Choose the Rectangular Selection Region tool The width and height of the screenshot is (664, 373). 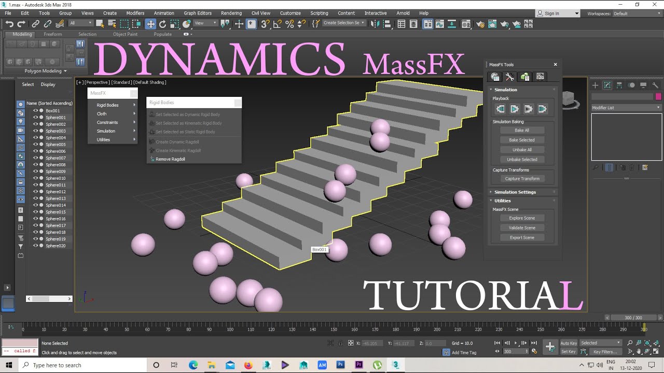pyautogui.click(x=125, y=24)
